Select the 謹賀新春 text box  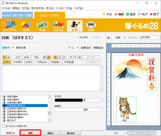point(152,74)
